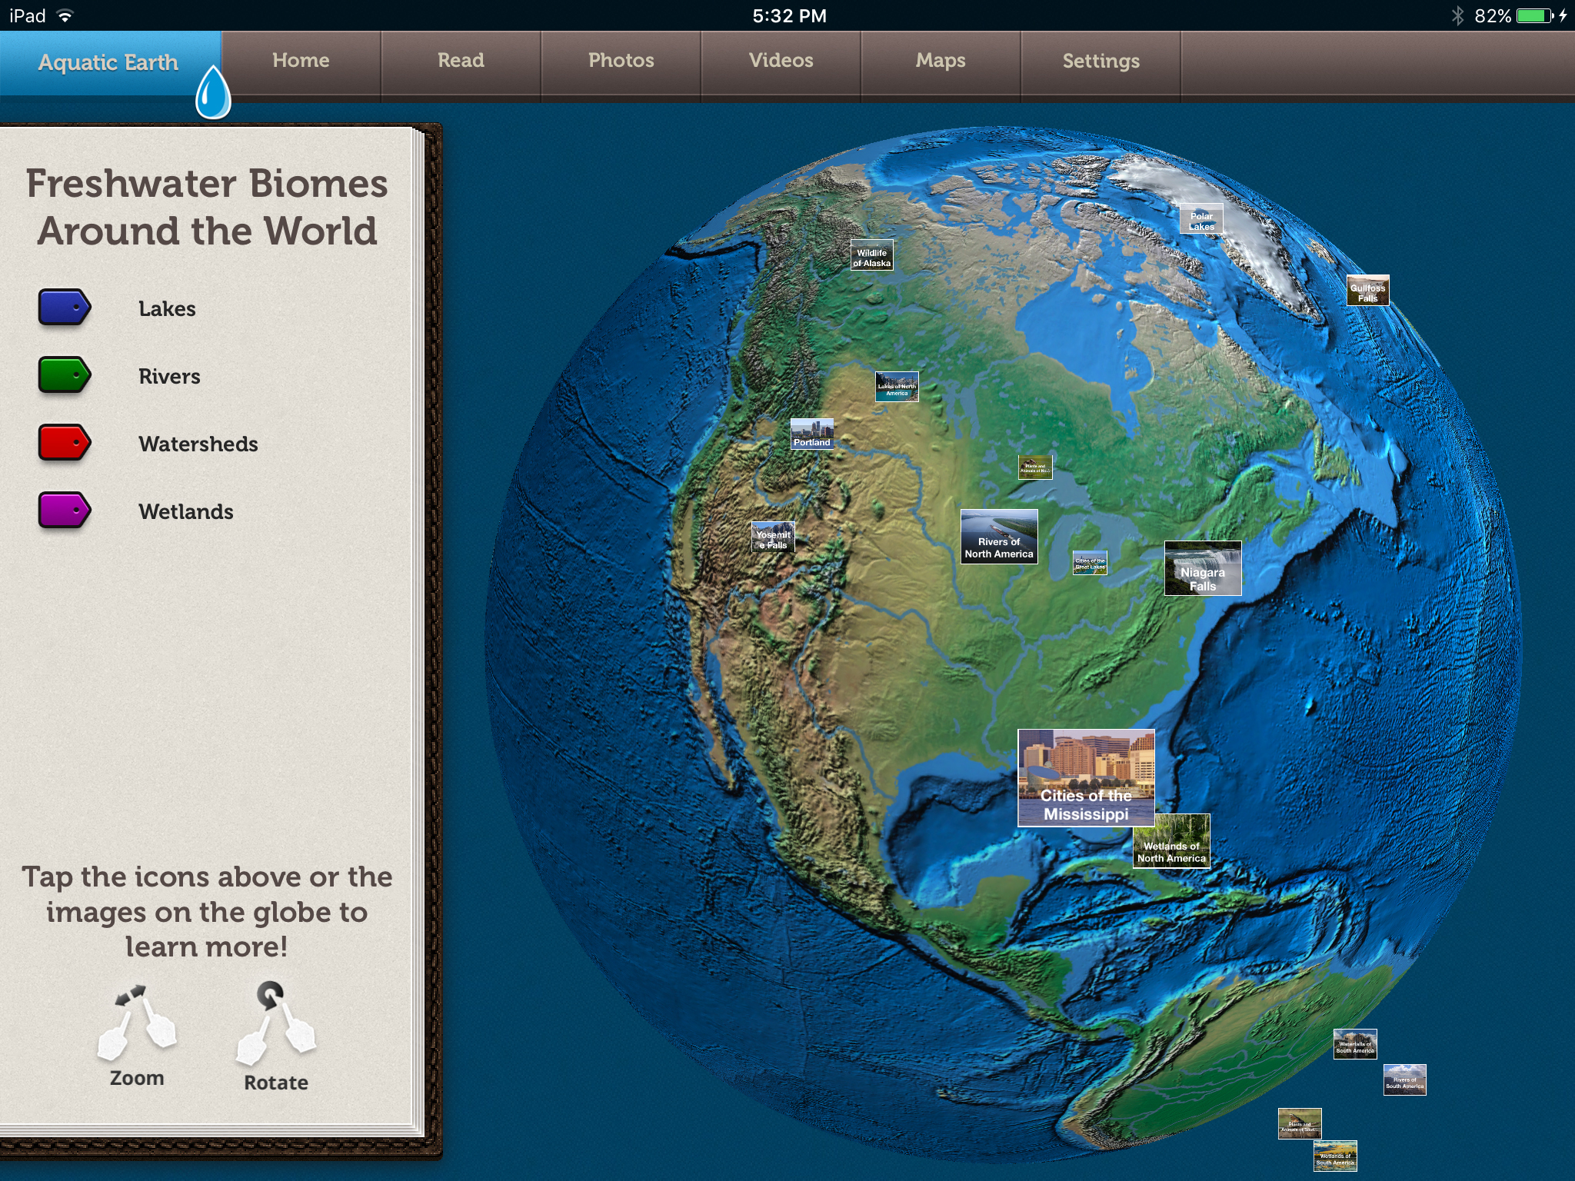
Task: Tap the purple Wetlands tag icon
Action: point(65,511)
